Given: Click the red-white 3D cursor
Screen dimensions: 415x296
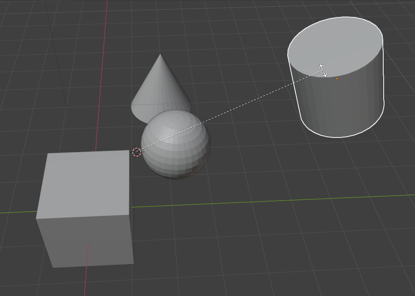Looking at the screenshot, I should click(x=137, y=152).
